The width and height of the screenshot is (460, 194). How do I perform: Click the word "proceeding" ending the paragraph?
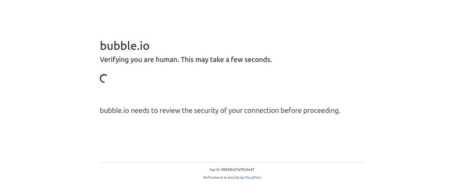(x=321, y=111)
